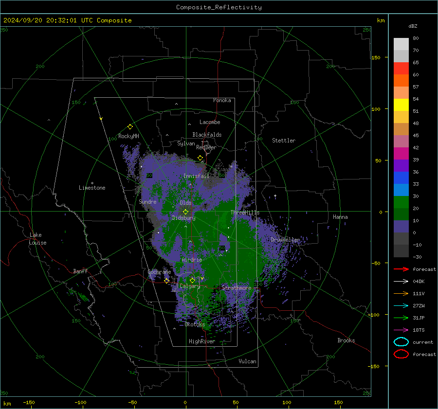Viewport: 438px width, 409px height.
Task: Click the RockyMH label
Action: click(x=128, y=136)
